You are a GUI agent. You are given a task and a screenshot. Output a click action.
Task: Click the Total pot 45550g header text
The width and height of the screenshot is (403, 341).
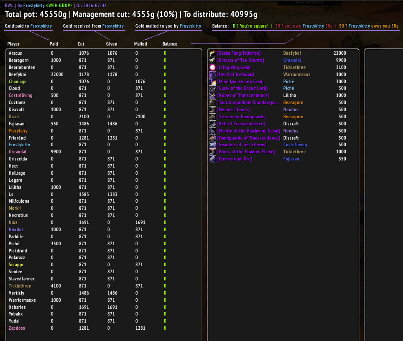tap(36, 14)
